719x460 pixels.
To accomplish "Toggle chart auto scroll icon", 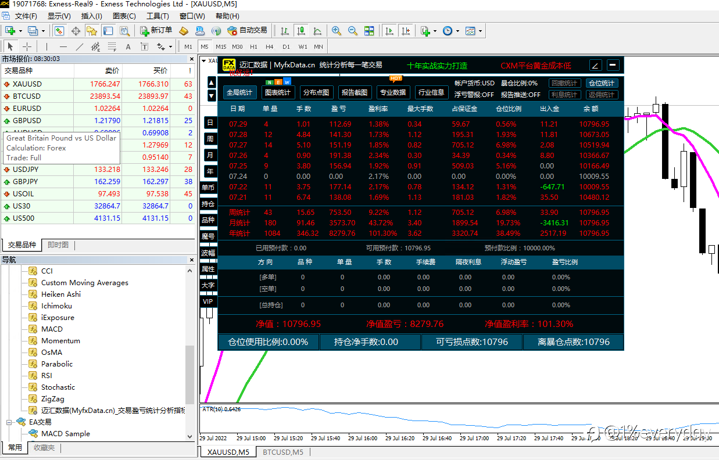I will click(389, 31).
